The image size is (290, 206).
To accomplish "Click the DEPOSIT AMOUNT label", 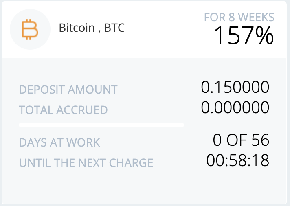I will [x=68, y=90].
